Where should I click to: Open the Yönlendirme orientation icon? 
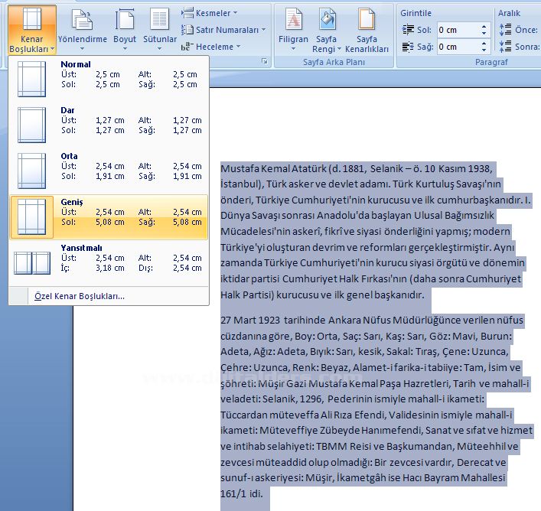[82, 20]
